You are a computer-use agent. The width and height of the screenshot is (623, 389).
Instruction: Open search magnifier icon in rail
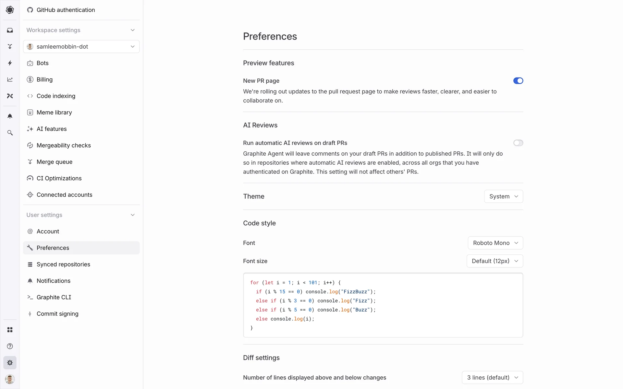[10, 133]
